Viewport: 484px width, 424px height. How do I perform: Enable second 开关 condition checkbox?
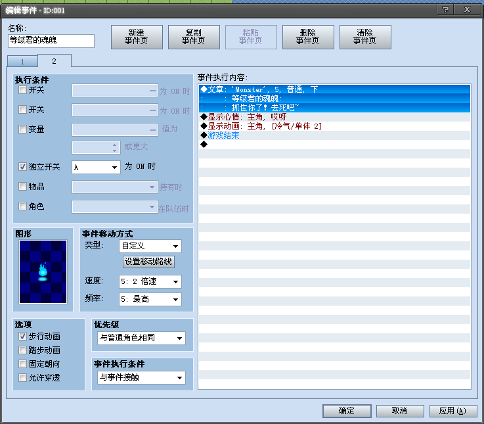pyautogui.click(x=22, y=110)
